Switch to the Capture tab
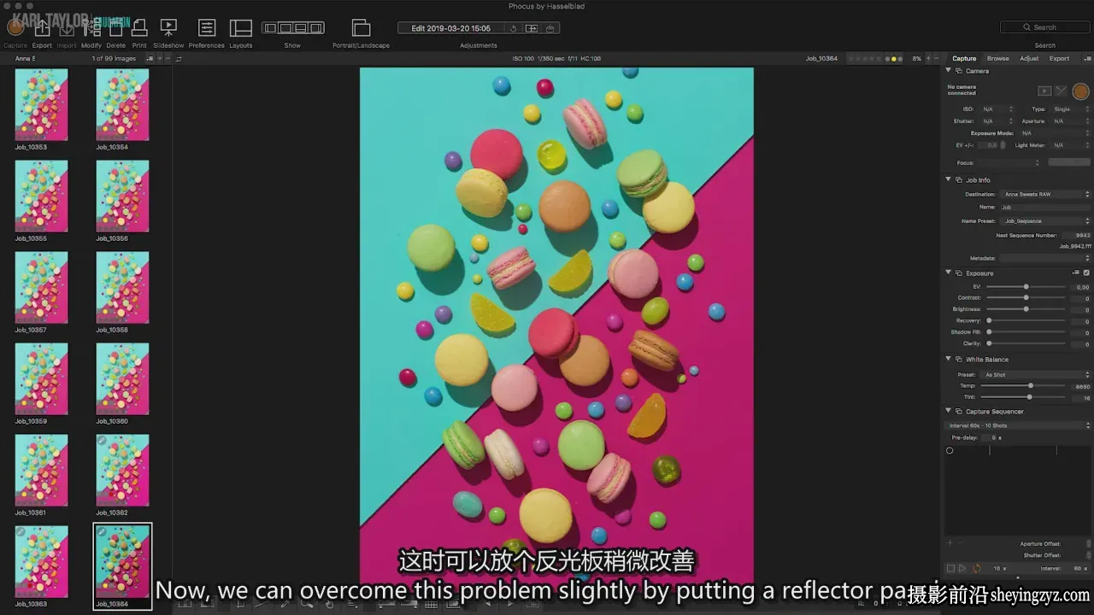1094x615 pixels. point(964,58)
